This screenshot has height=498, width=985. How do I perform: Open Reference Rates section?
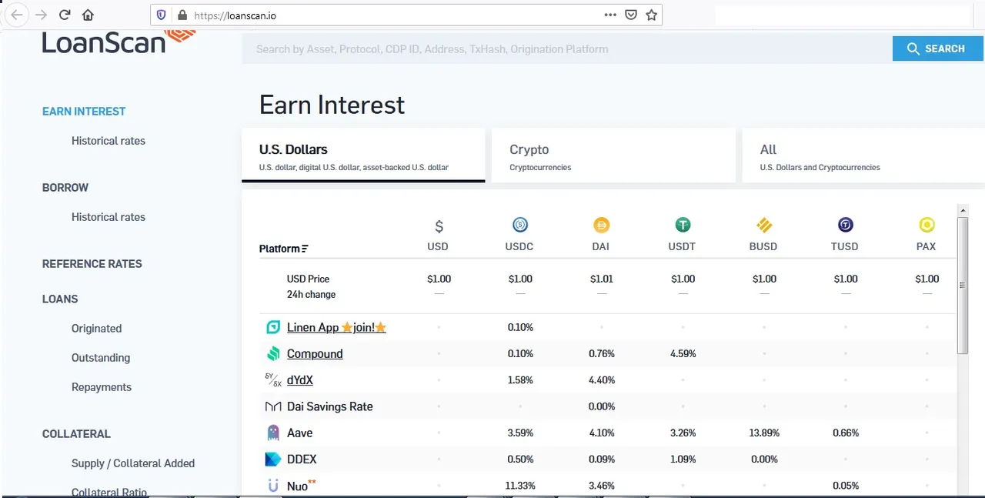point(92,264)
